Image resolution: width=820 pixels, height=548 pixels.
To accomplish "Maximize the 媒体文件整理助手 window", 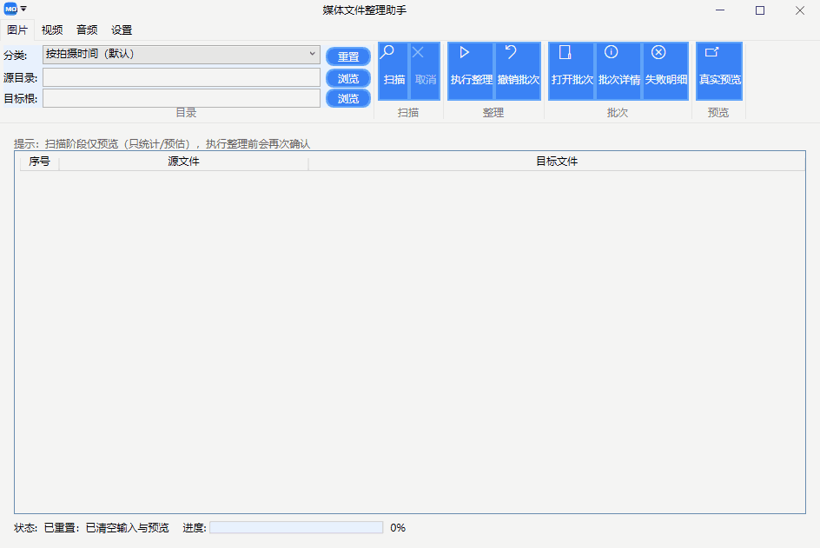I will [x=760, y=10].
